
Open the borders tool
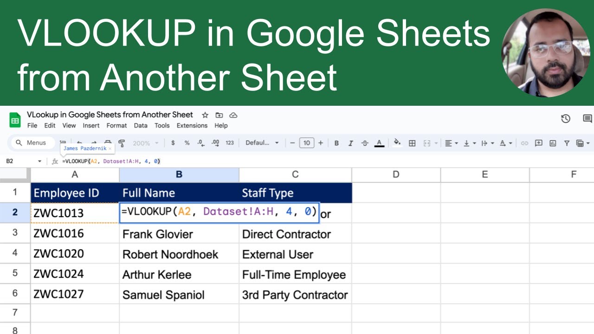(412, 143)
